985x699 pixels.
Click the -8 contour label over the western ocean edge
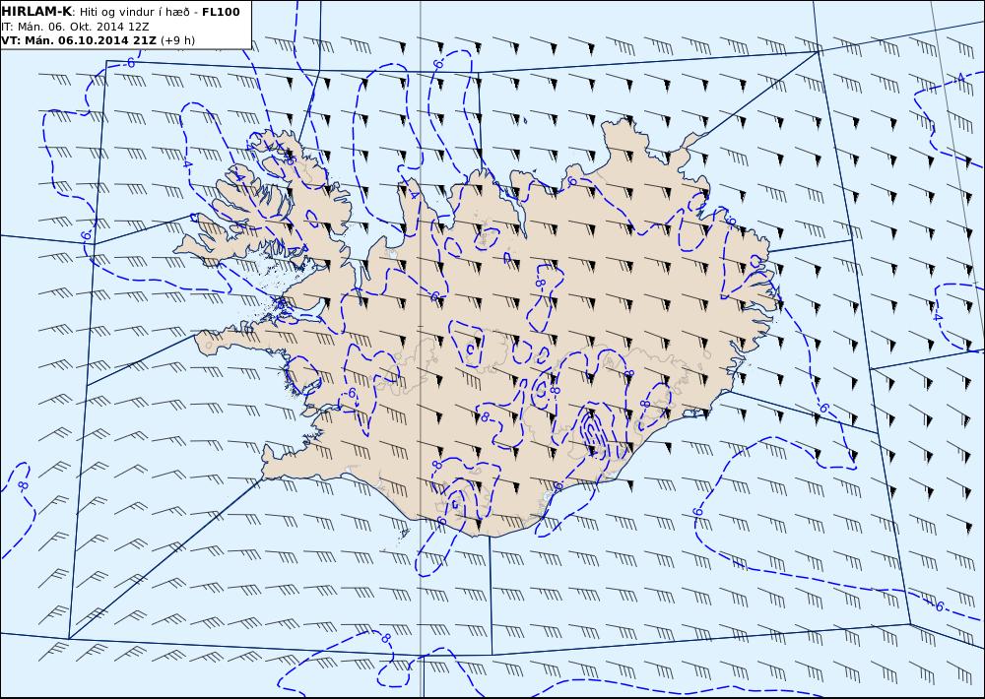23,484
